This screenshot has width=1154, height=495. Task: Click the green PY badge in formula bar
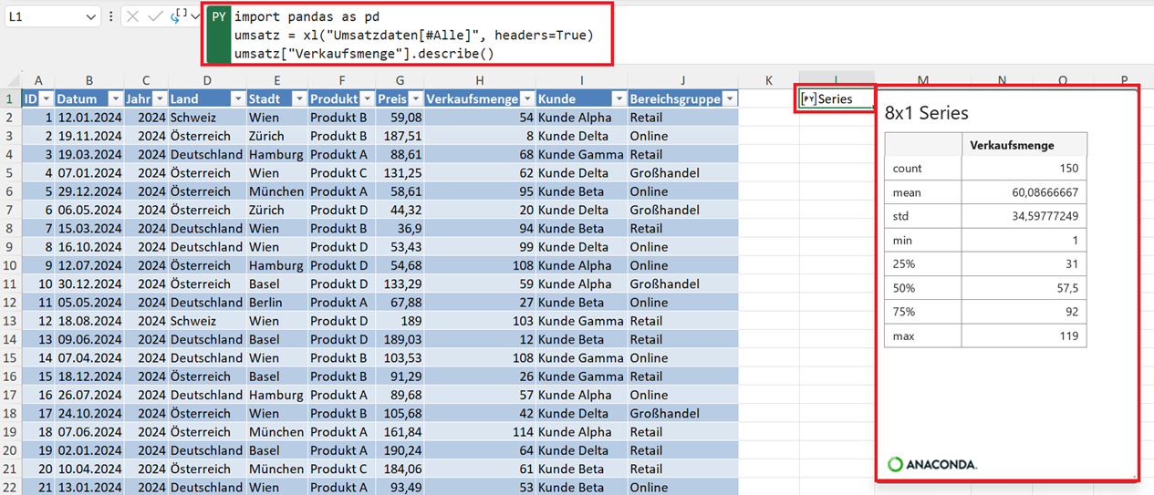click(x=219, y=17)
